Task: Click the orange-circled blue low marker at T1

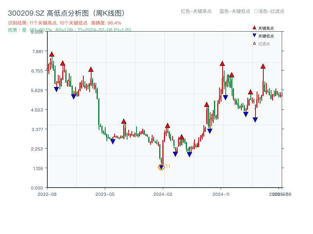Action: (x=161, y=167)
